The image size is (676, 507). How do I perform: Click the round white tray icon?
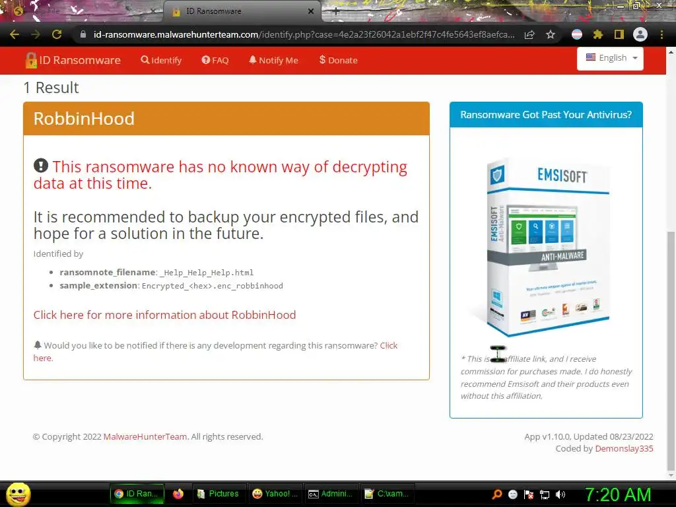pyautogui.click(x=512, y=494)
